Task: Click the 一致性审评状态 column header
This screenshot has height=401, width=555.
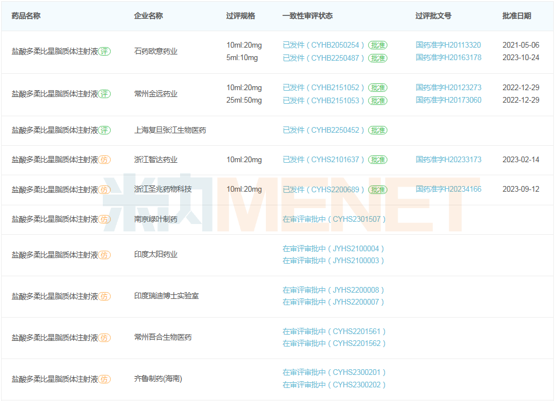Action: tap(307, 16)
